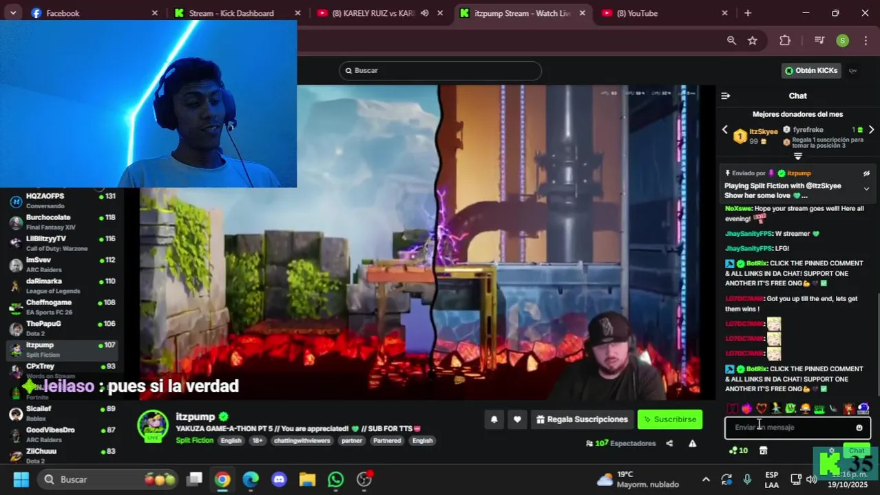Open the Kick shop icon below chat
880x495 pixels.
click(763, 450)
